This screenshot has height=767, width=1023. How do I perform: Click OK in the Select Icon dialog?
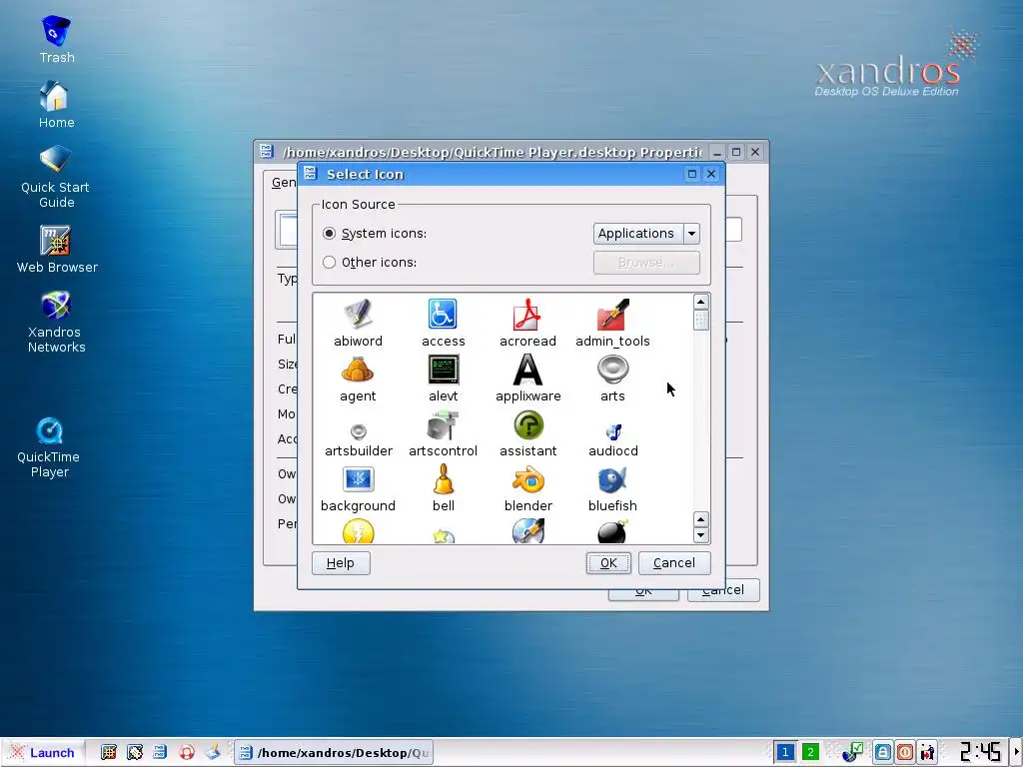coord(608,563)
